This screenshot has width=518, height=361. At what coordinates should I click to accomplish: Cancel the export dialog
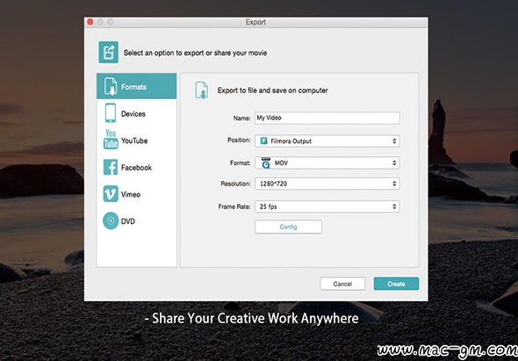(342, 284)
